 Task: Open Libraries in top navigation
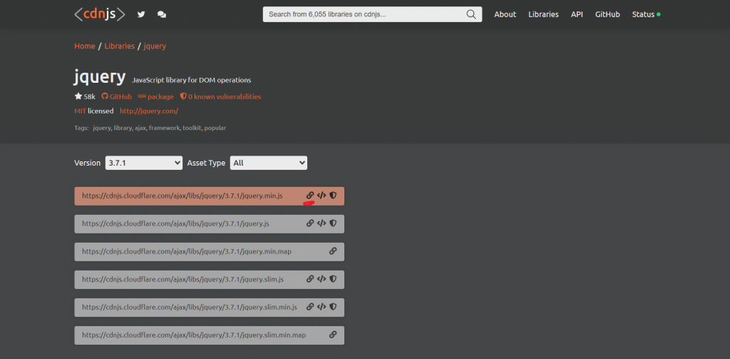click(x=543, y=14)
